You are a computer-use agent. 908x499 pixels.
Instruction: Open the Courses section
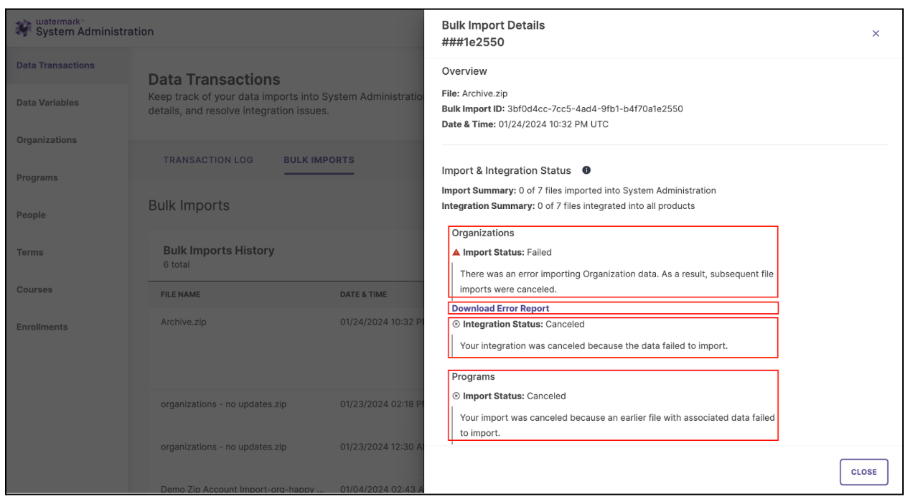(33, 289)
